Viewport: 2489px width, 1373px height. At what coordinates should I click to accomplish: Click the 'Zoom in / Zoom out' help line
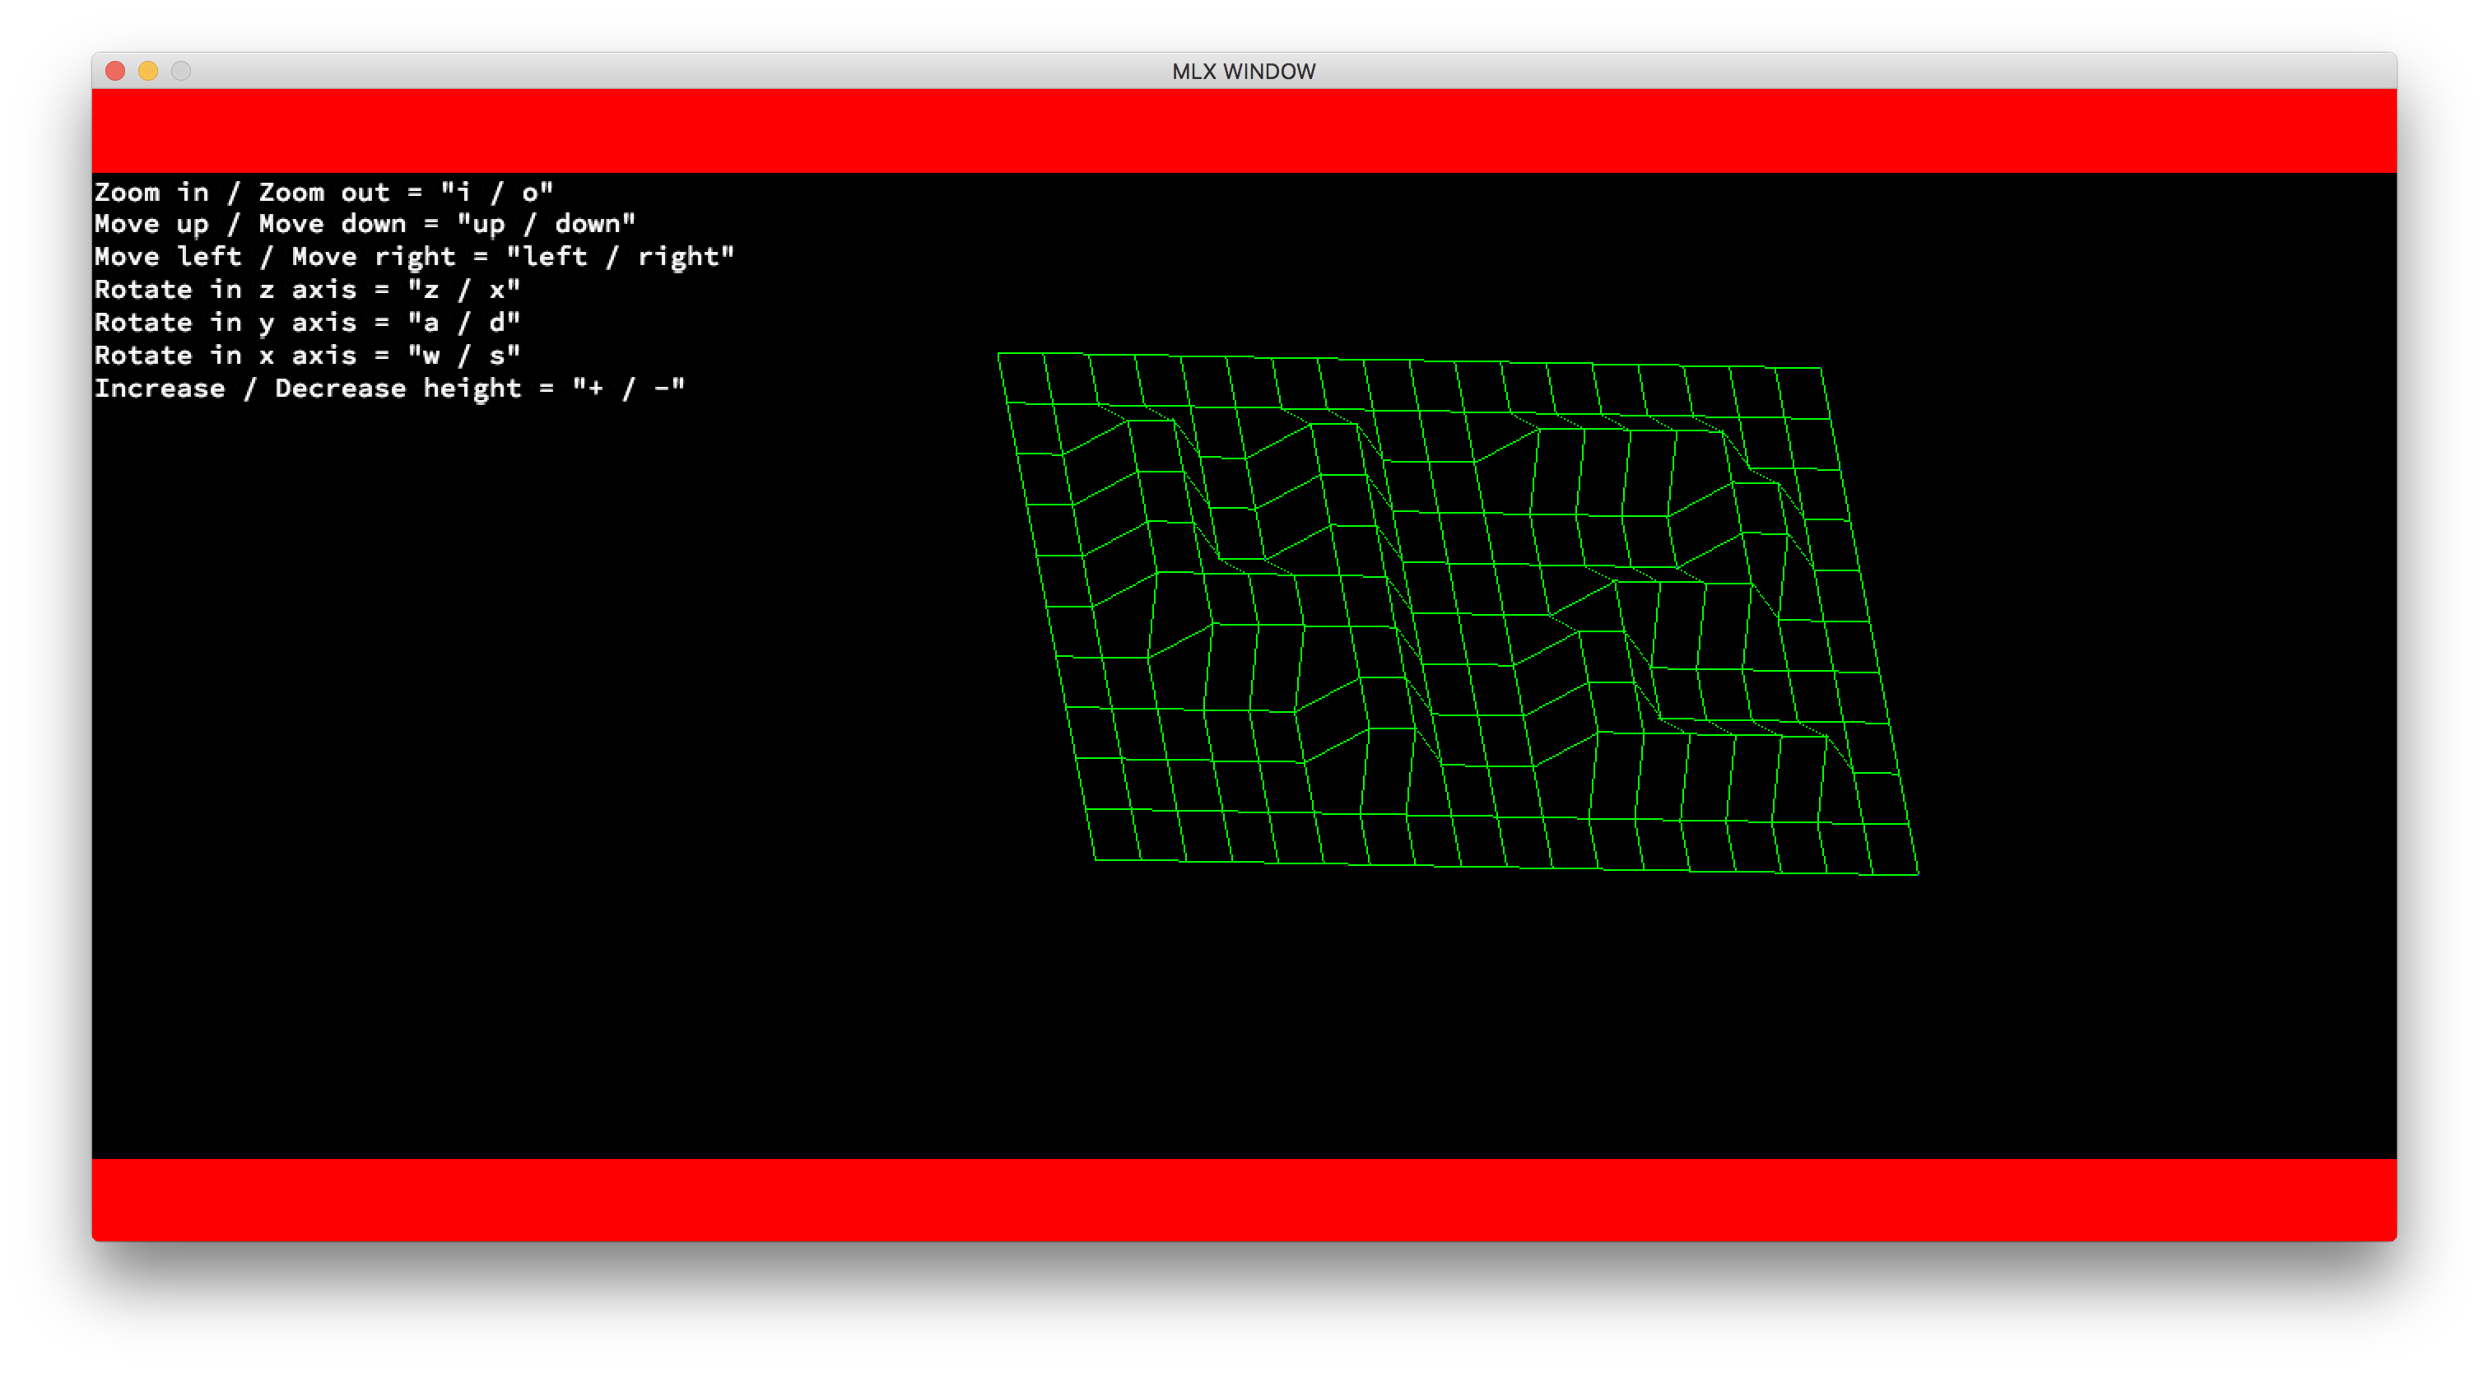click(x=323, y=193)
